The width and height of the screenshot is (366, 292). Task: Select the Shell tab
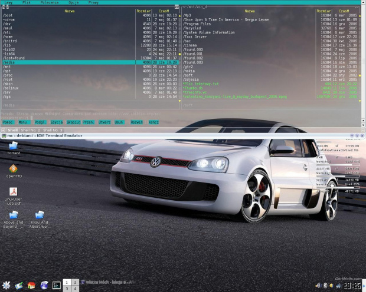[12, 130]
